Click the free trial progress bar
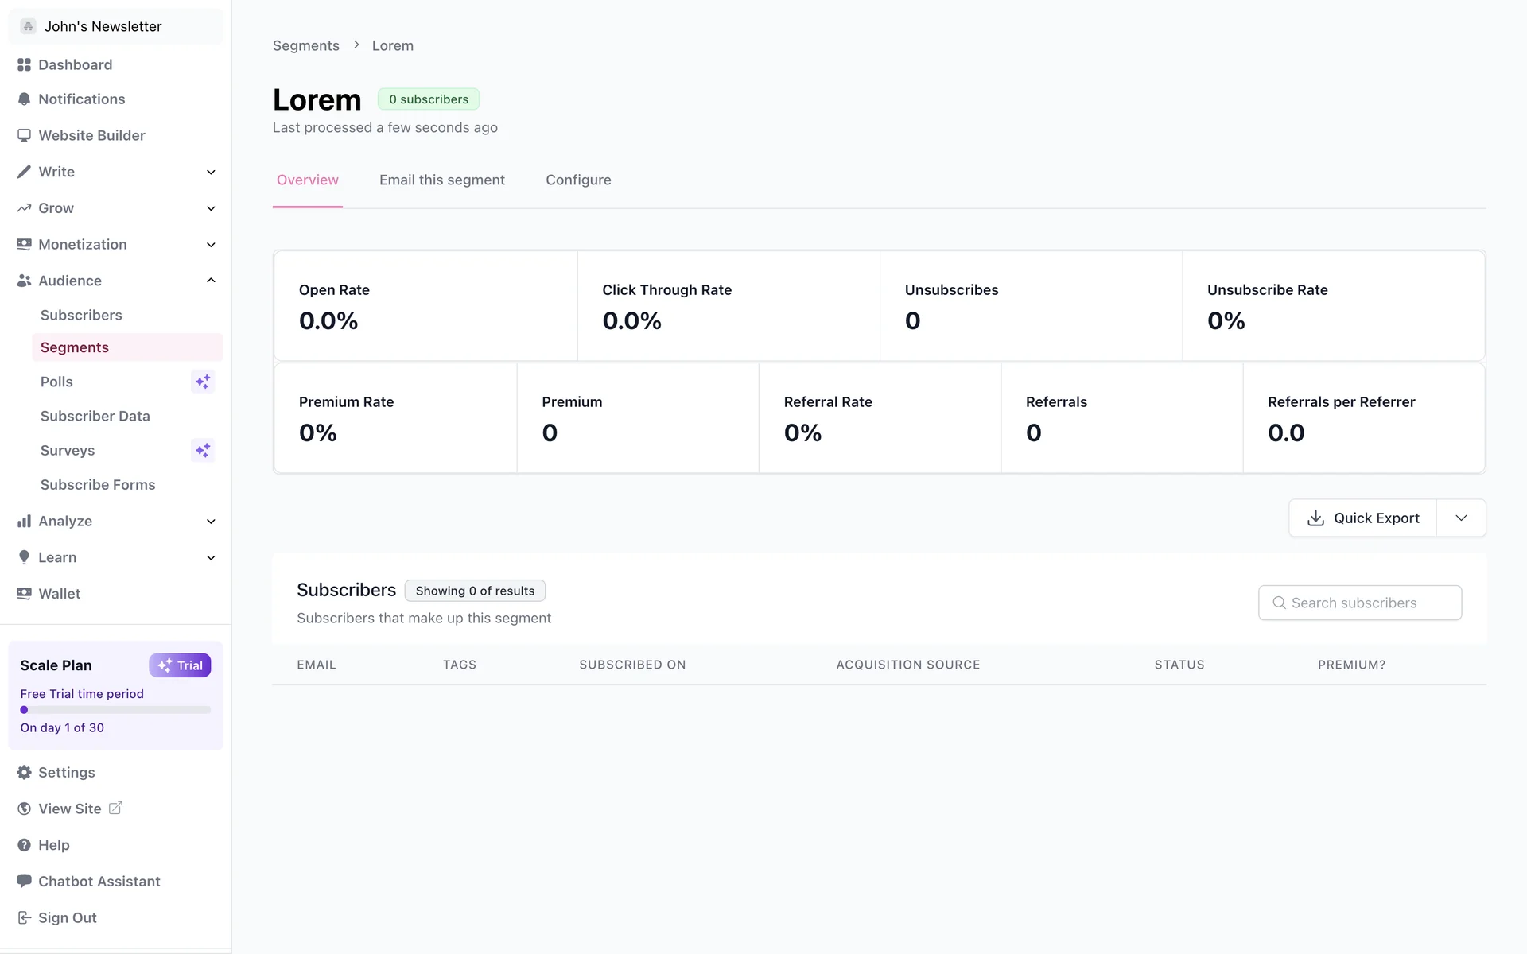 pos(115,710)
